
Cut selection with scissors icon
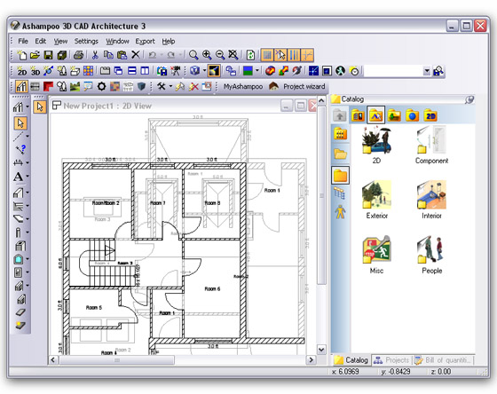pos(95,55)
